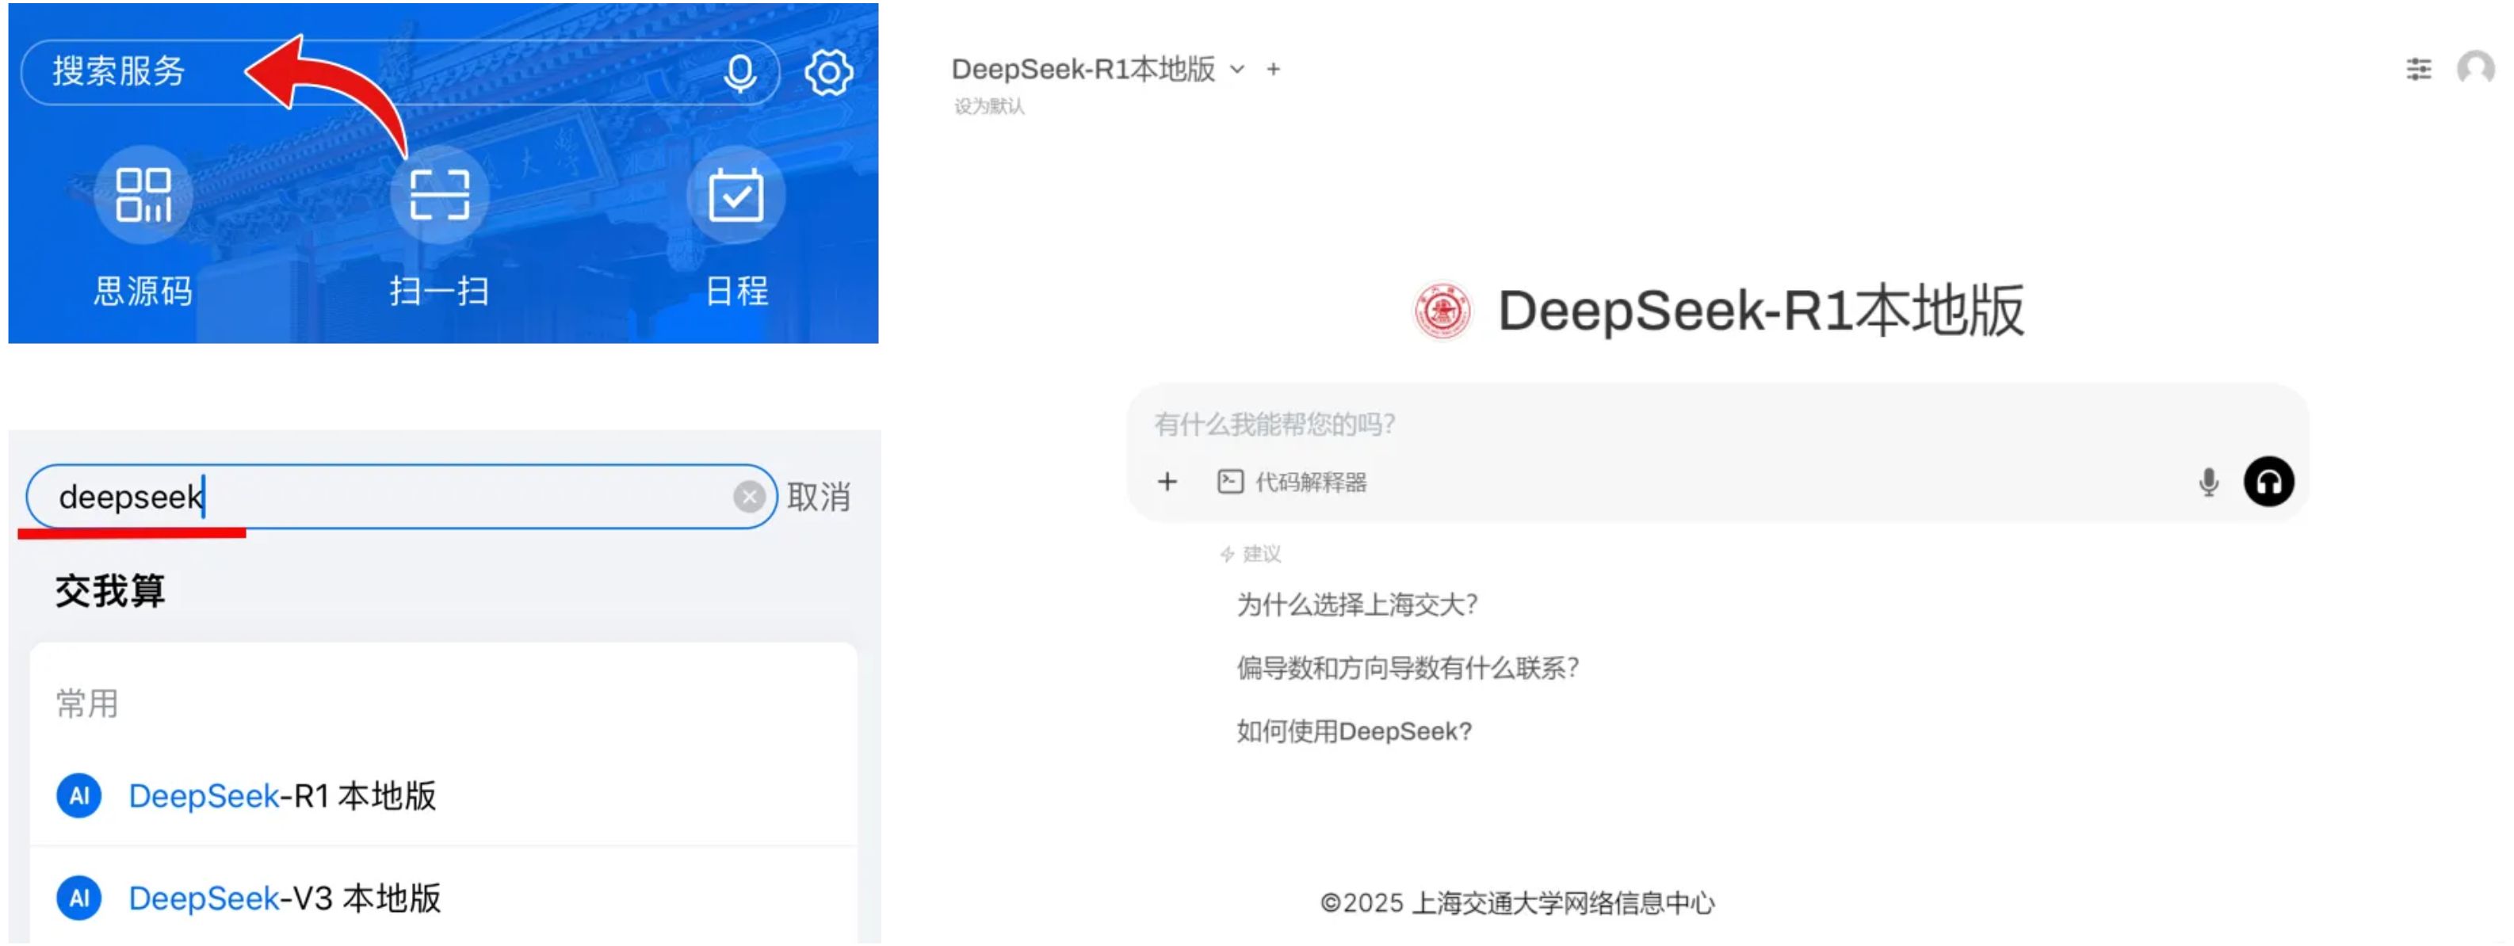Choose suggestion 为什么选择上海交大?

point(1357,605)
